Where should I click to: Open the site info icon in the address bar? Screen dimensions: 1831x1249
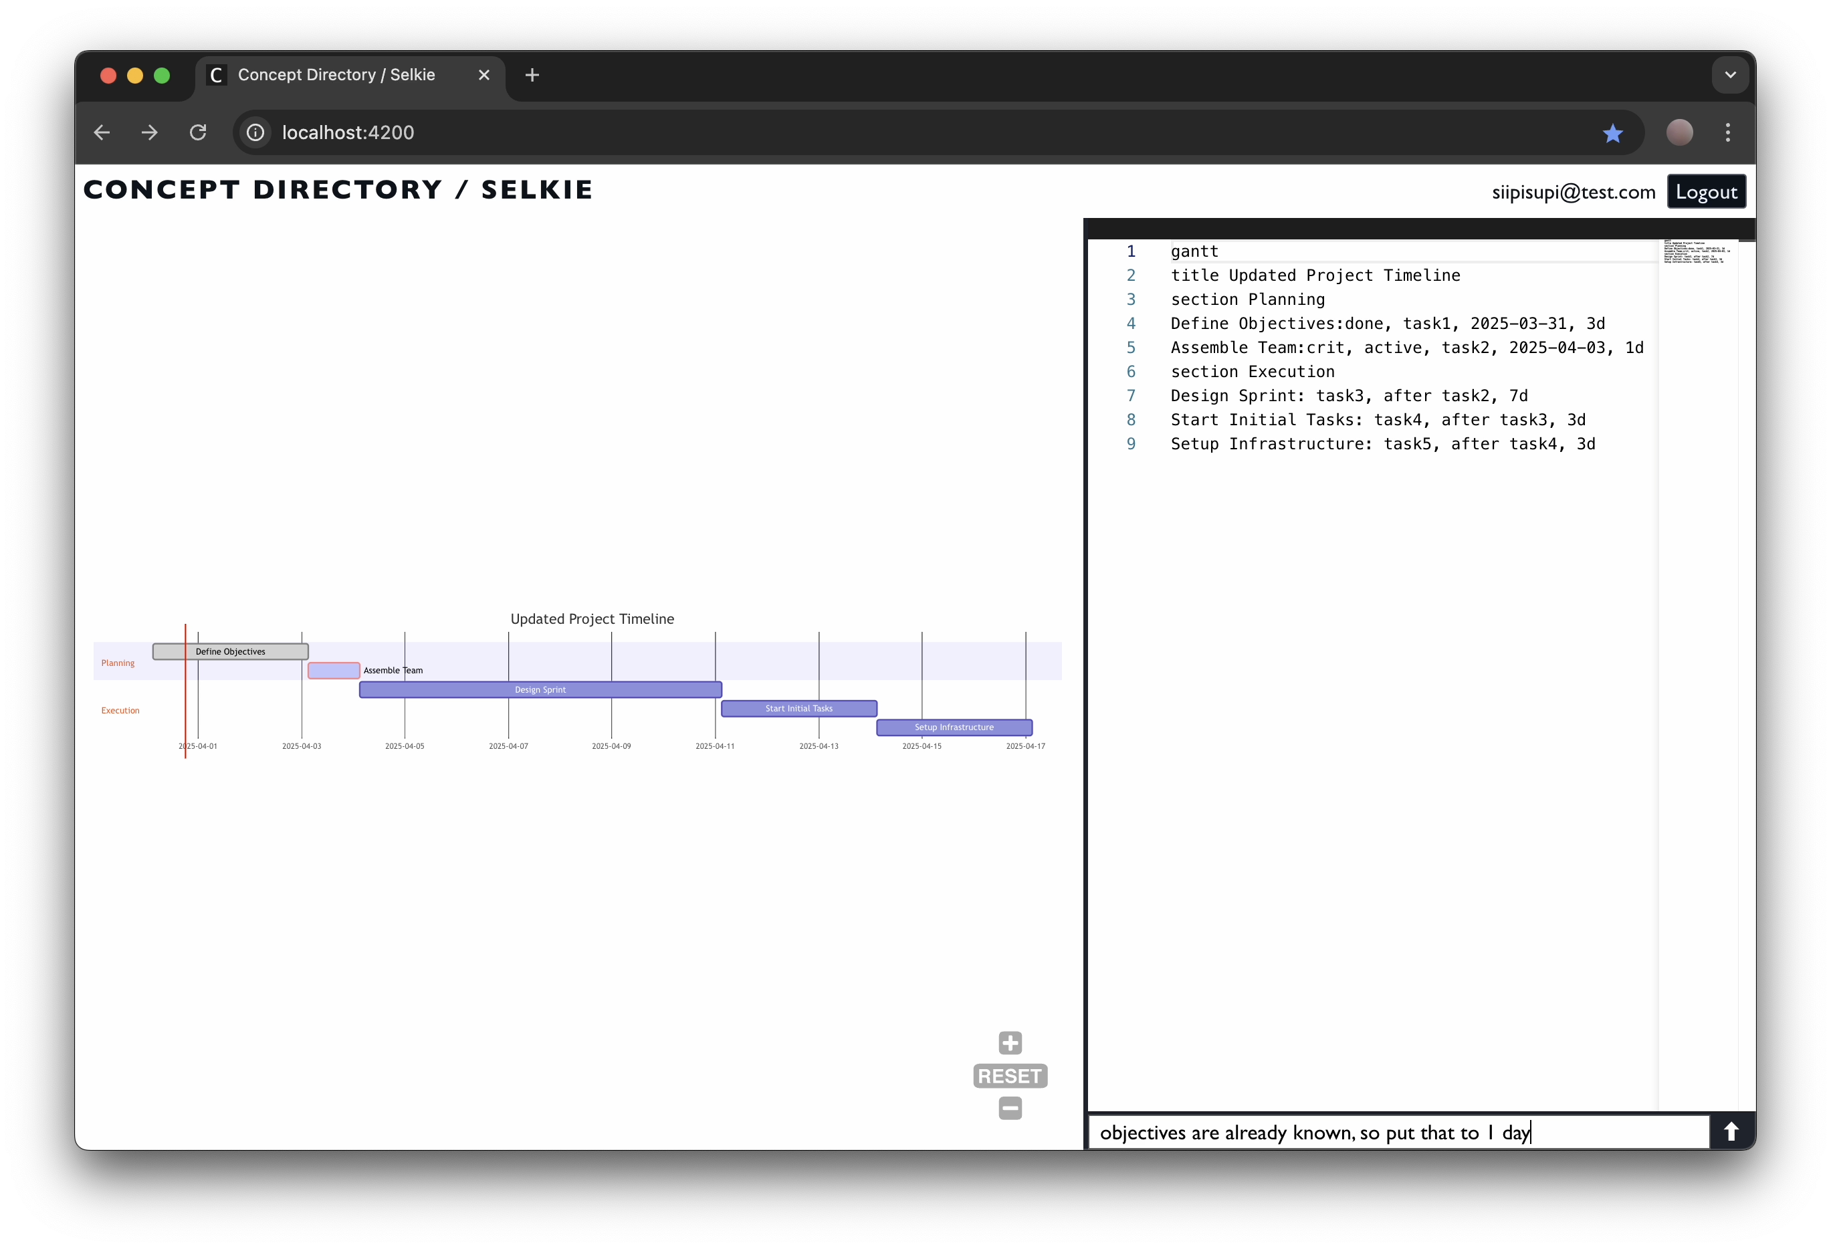point(255,132)
